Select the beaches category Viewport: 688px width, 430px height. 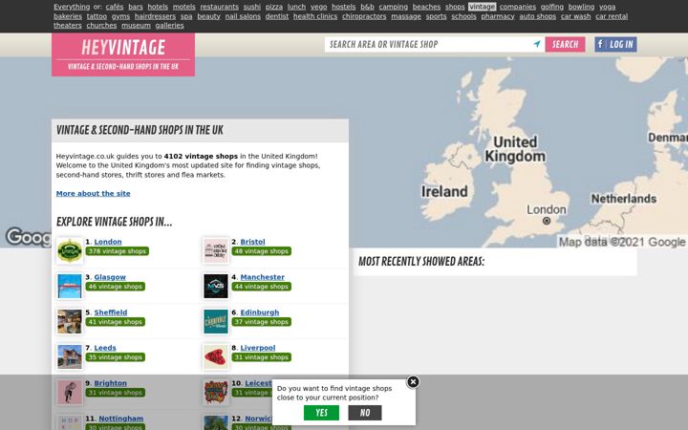coord(426,7)
